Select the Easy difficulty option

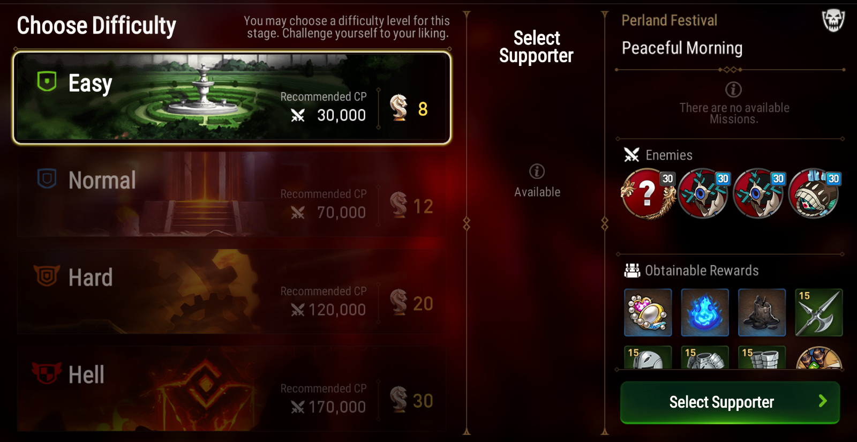tap(232, 98)
